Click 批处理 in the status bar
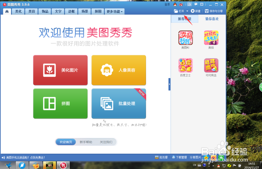 [x=161, y=157]
